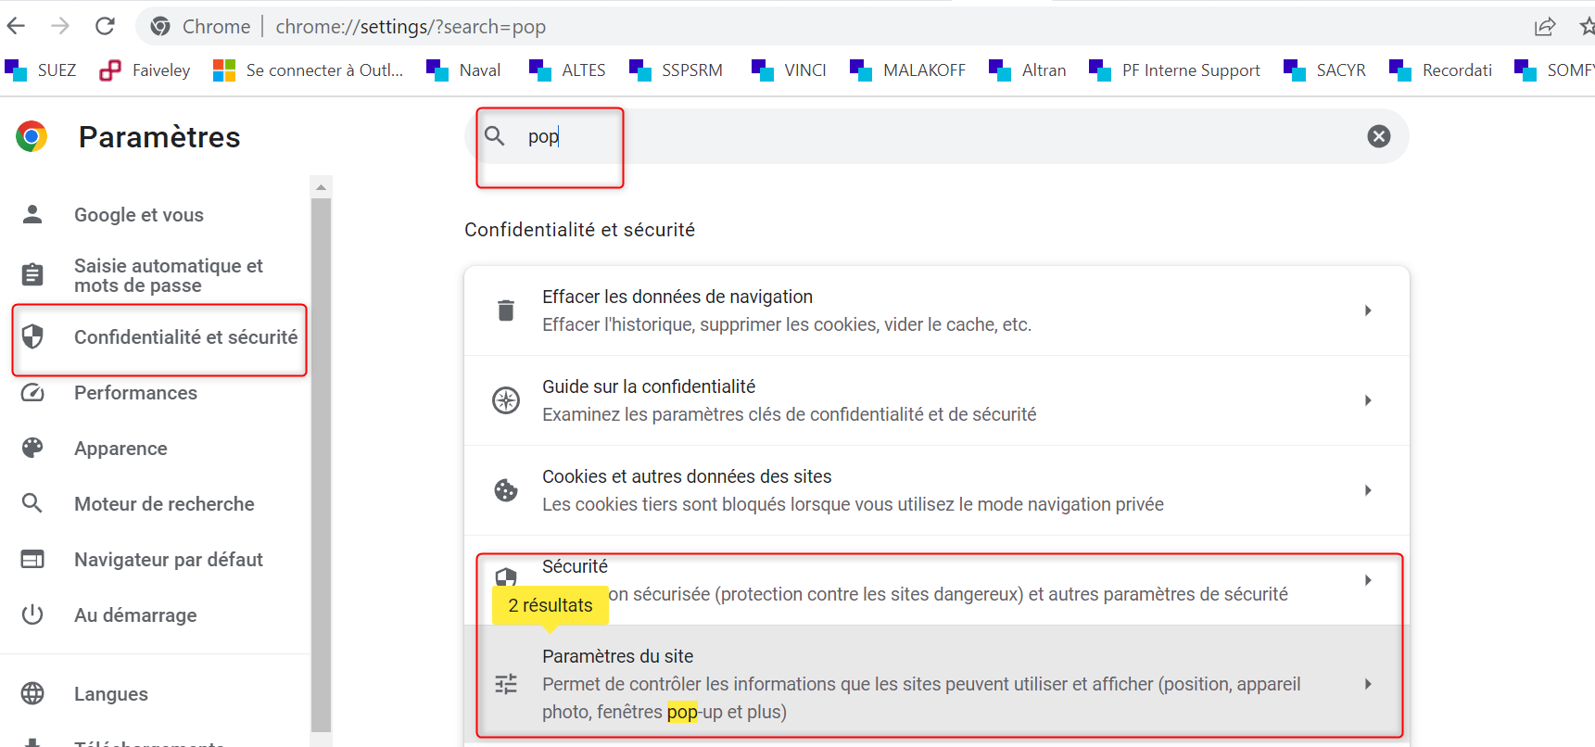Expand Cookies et autres données arrow
This screenshot has width=1595, height=747.
tap(1368, 490)
